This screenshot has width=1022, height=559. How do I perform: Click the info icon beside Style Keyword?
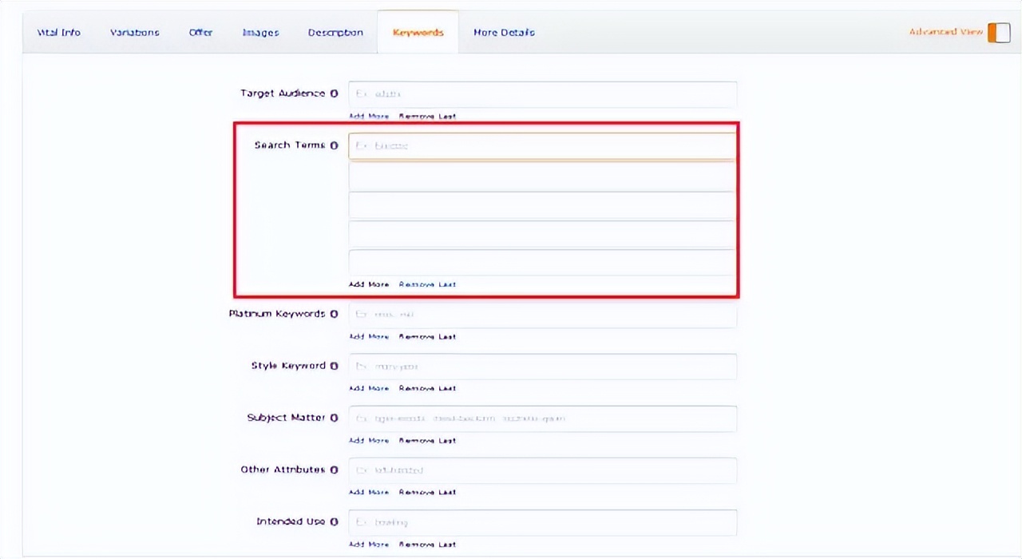click(334, 366)
